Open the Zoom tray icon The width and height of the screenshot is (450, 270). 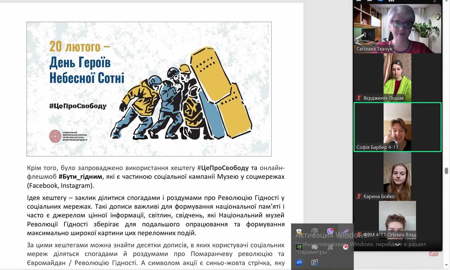coord(299,262)
